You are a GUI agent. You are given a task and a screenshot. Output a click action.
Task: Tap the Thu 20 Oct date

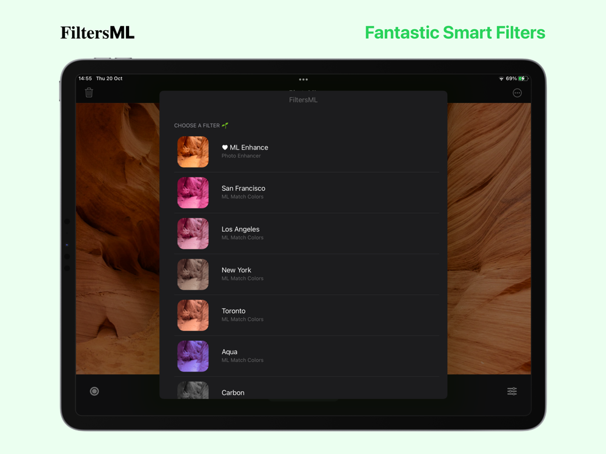point(109,78)
